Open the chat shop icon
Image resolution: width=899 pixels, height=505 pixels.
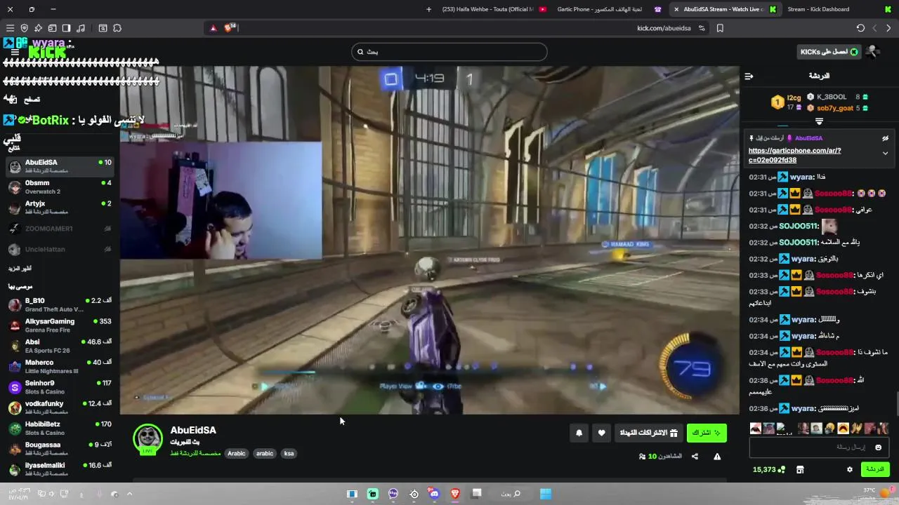[x=799, y=469]
